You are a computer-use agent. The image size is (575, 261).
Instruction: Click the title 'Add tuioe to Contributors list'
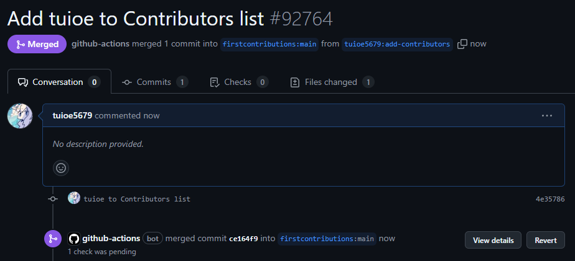tap(136, 19)
